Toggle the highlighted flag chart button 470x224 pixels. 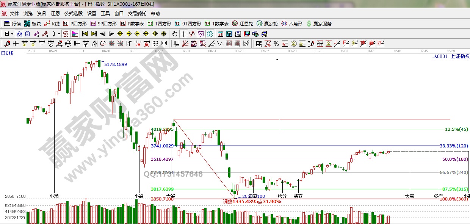point(74,34)
